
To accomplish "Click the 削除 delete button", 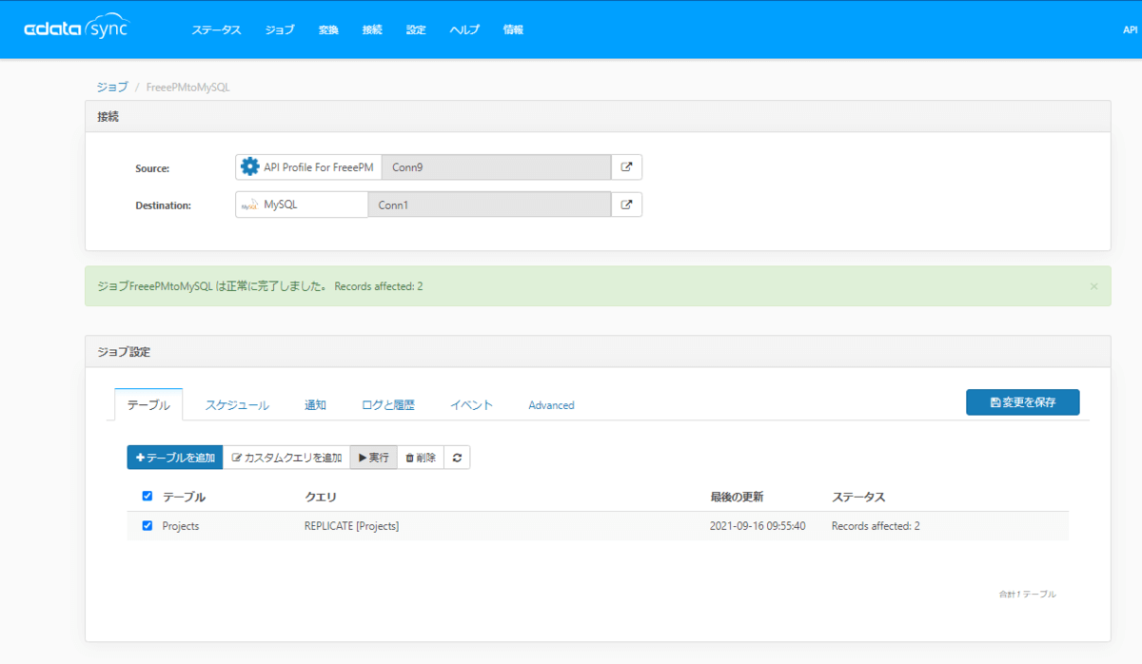I will [421, 458].
